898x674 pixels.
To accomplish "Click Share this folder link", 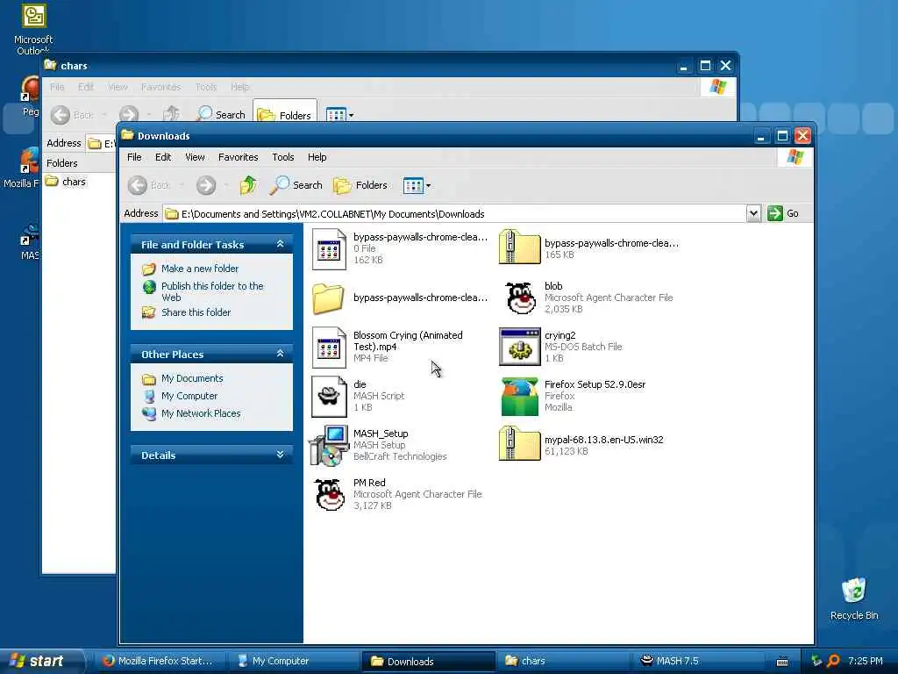I will (x=196, y=312).
